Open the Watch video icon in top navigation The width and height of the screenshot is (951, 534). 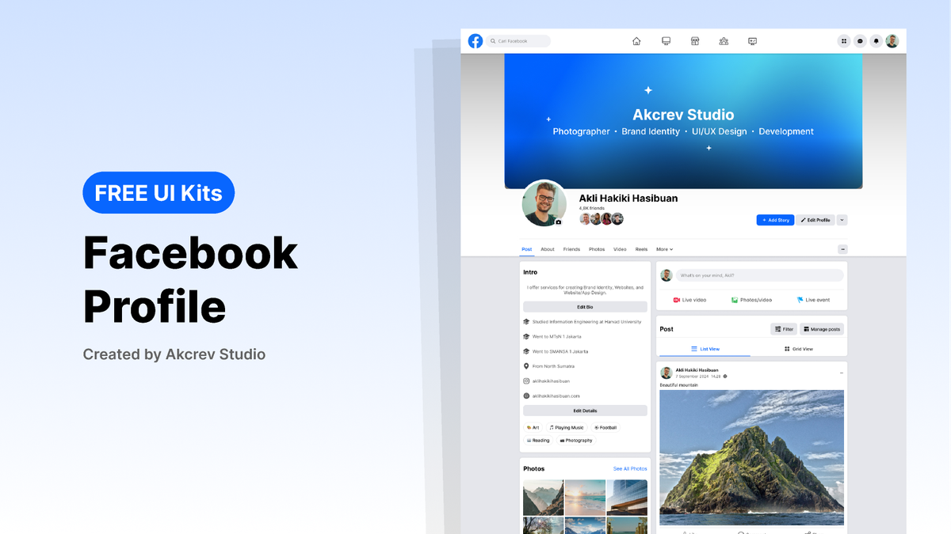pos(666,41)
